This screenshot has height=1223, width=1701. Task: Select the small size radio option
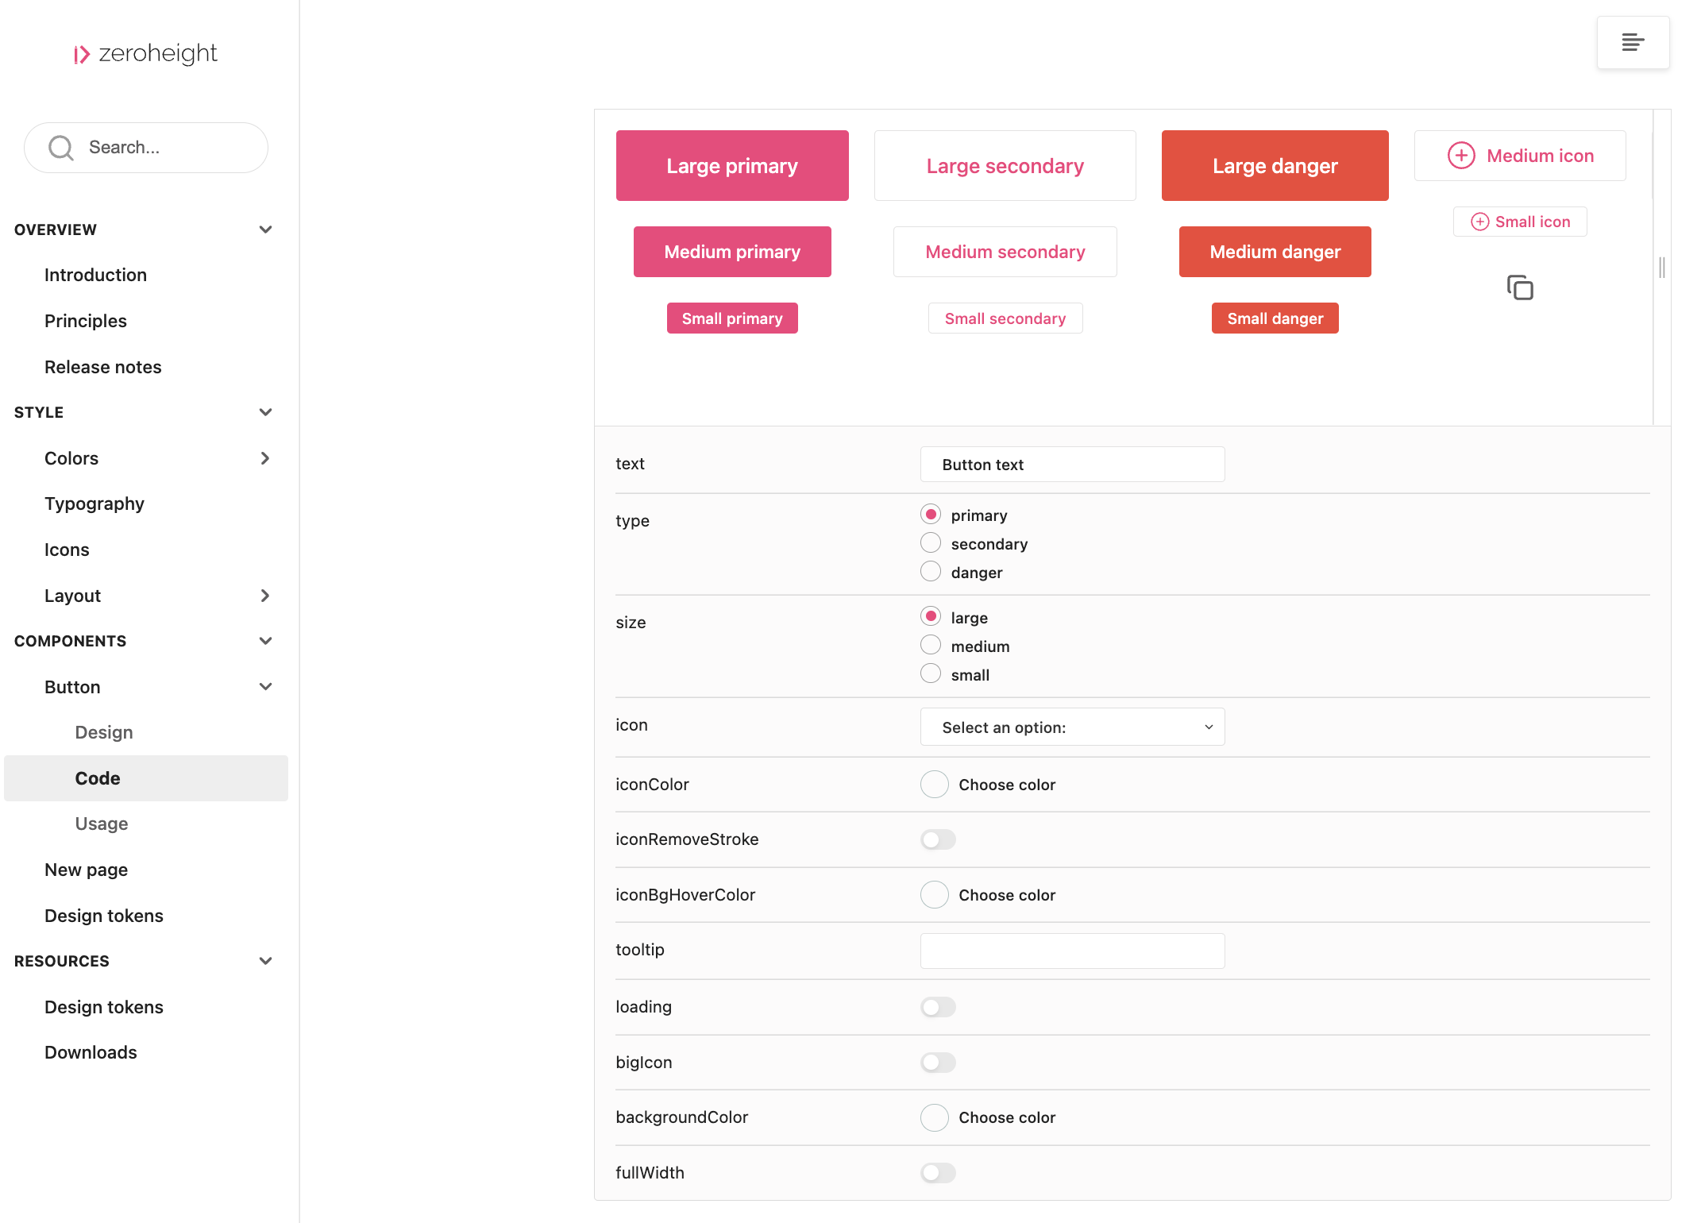[931, 674]
